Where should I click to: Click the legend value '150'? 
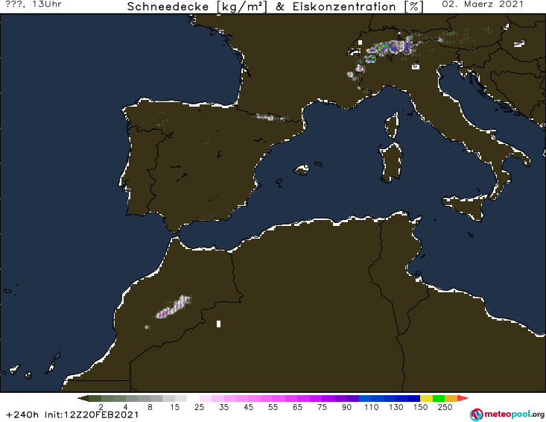tap(420, 407)
